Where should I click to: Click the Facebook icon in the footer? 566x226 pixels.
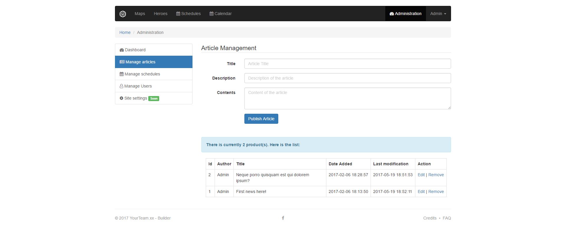coord(283,218)
